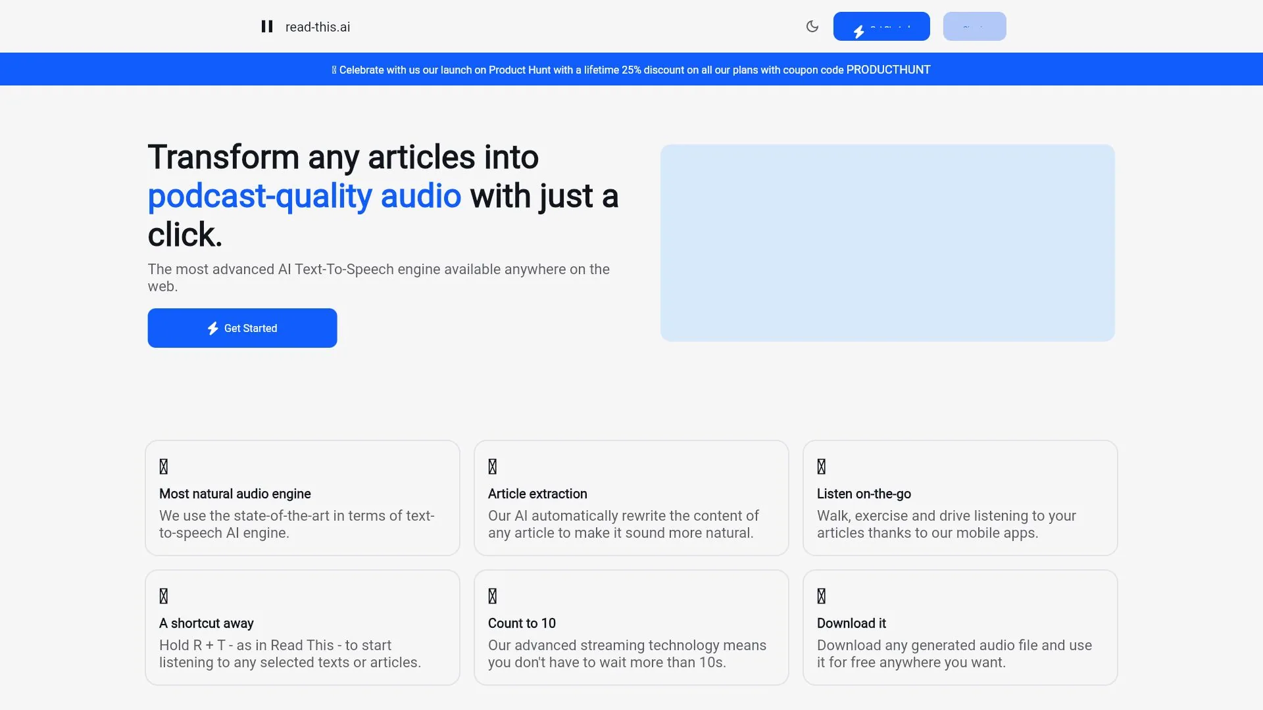
Task: Click the light blue header button
Action: click(x=974, y=26)
